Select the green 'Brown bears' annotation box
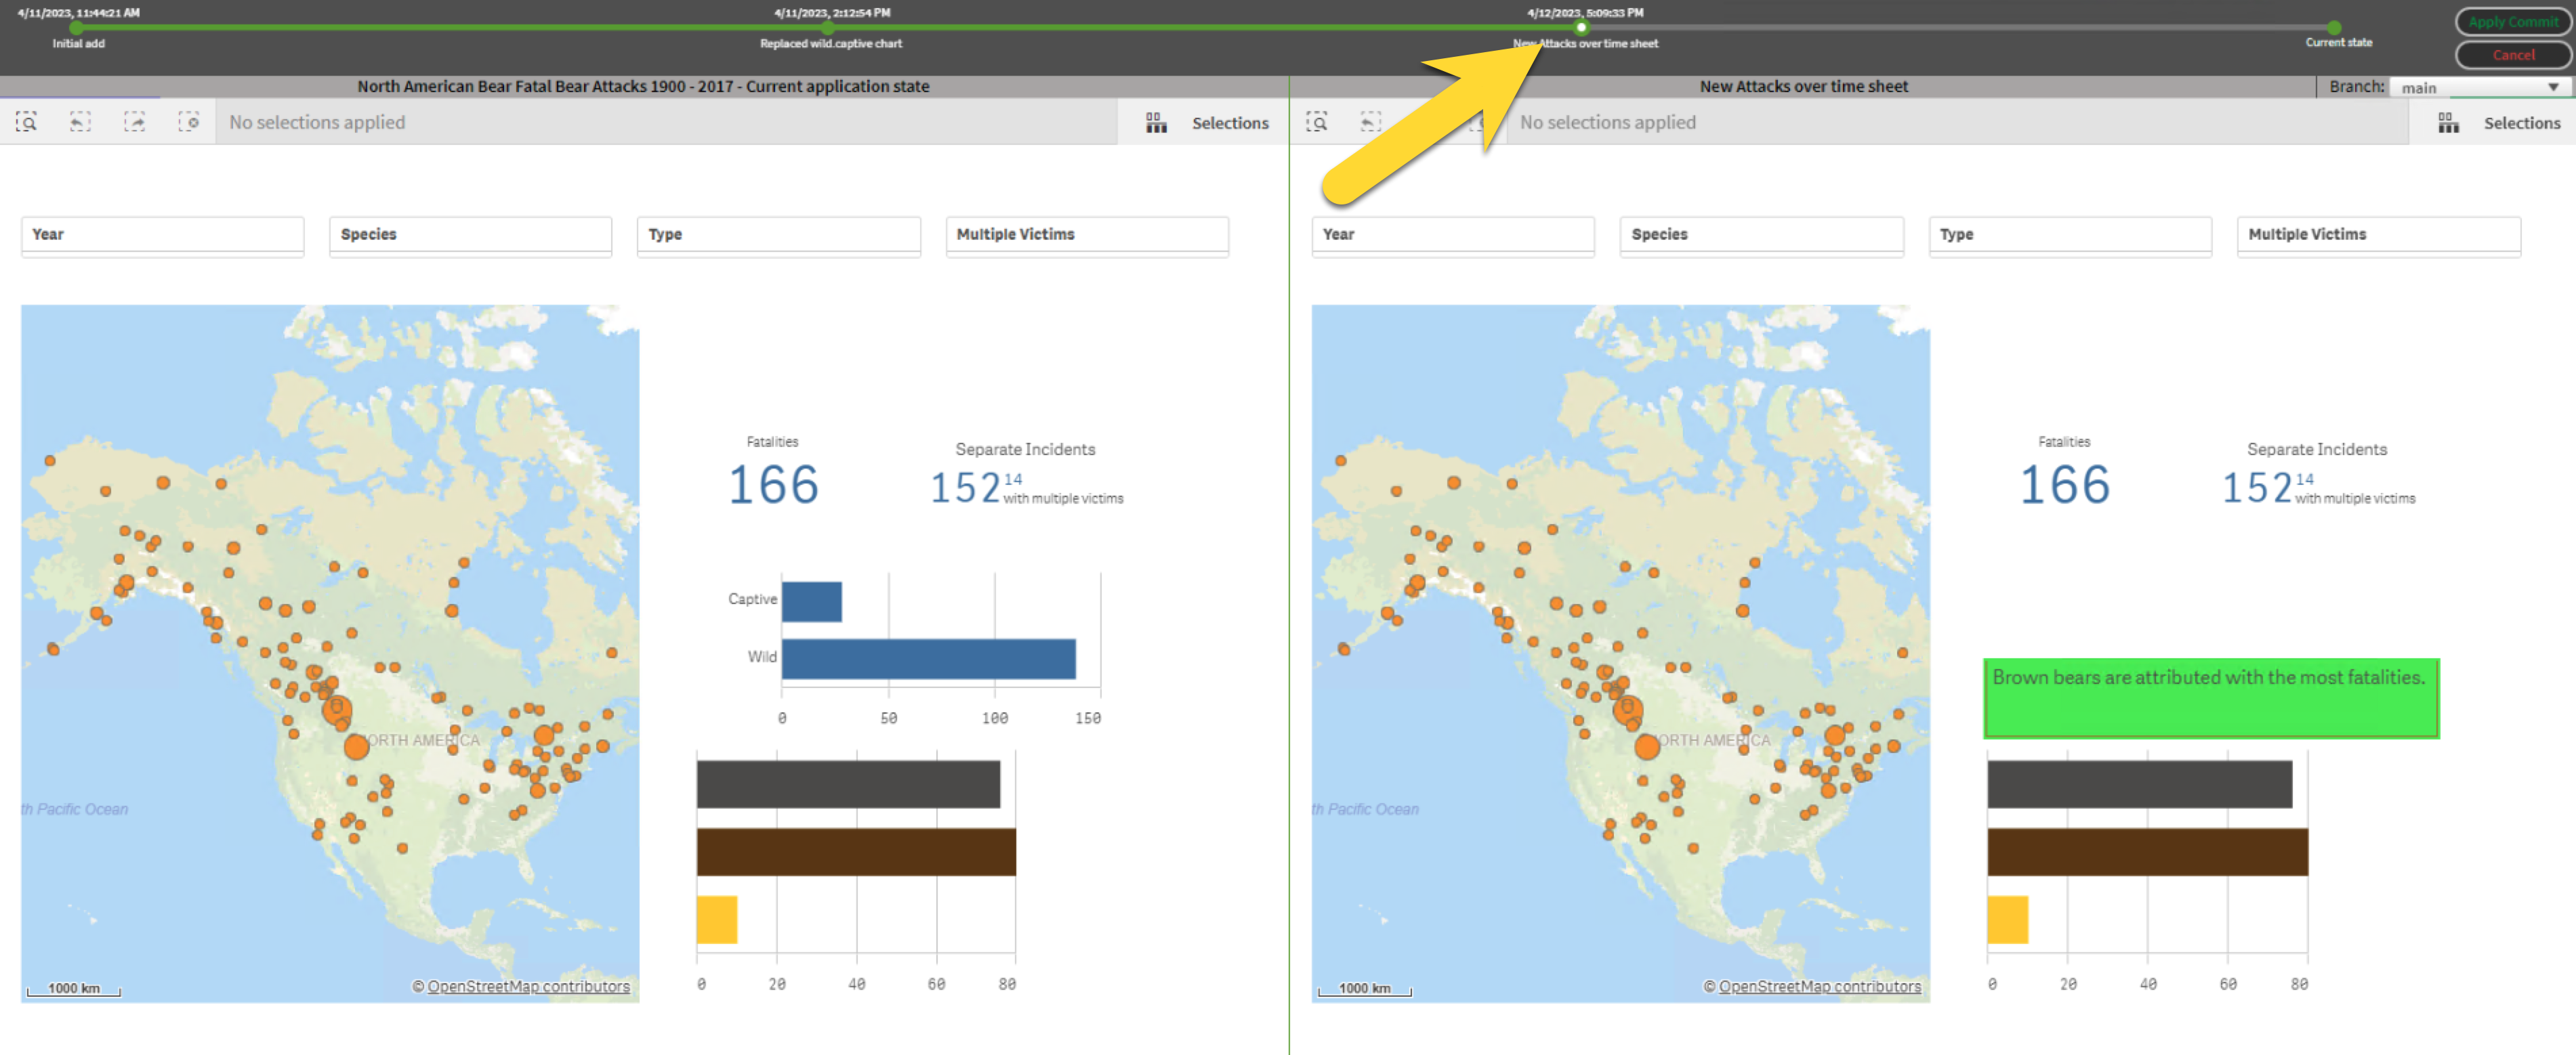 (x=2211, y=698)
